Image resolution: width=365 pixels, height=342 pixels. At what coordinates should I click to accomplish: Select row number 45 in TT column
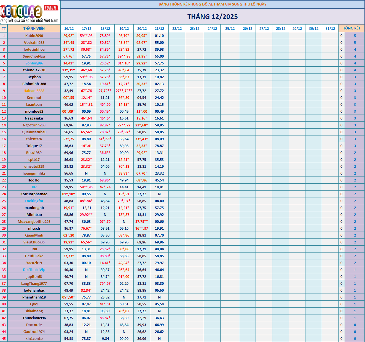point(4,338)
